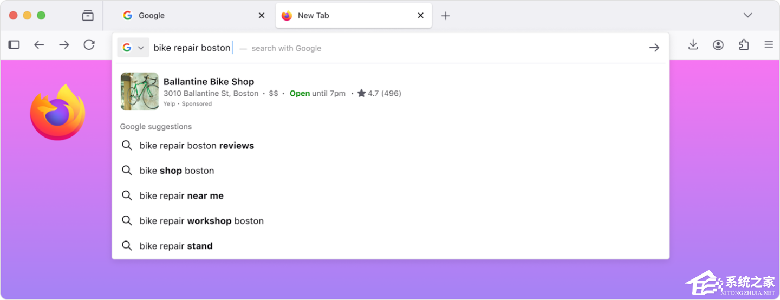Close the New Tab tab
Viewport: 780px width, 300px height.
(421, 16)
